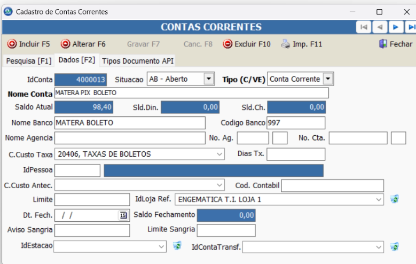
Task: Close the form with Fechar door icon
Action: tap(383, 44)
